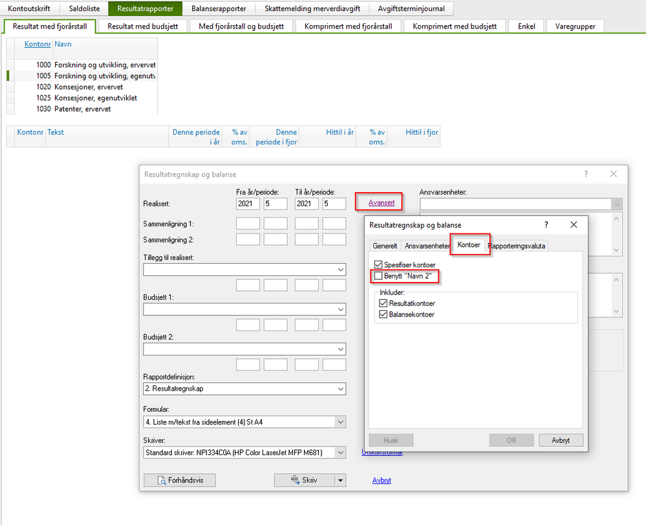The image size is (646, 525).
Task: Click the Fra år field for Realisert
Action: click(248, 204)
